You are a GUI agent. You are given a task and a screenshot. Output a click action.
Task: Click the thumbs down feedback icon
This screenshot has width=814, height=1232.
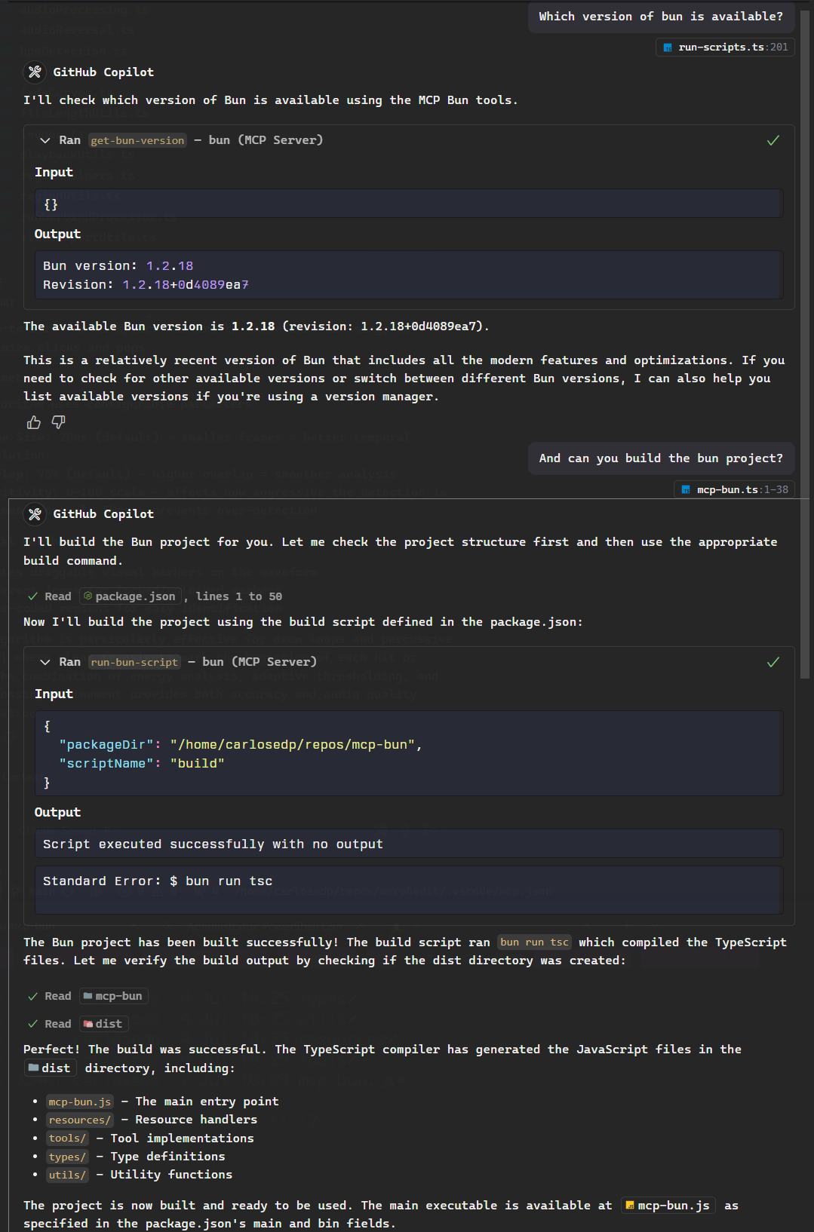coord(58,422)
